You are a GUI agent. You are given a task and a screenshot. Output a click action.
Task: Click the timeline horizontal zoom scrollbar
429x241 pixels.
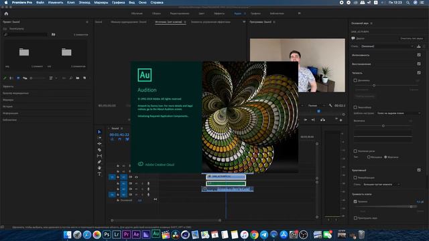[166, 220]
